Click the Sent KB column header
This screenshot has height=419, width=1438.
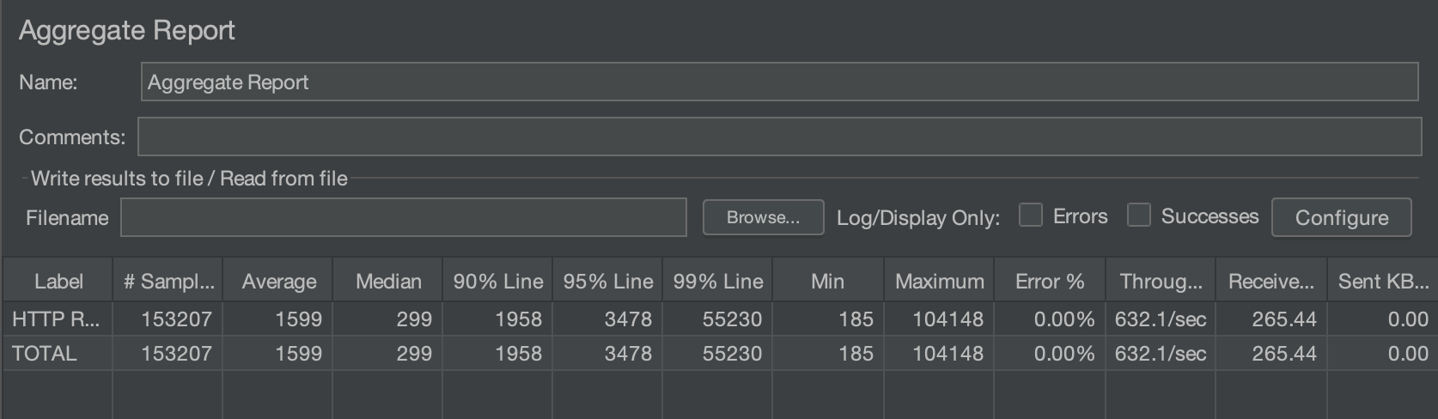1383,281
